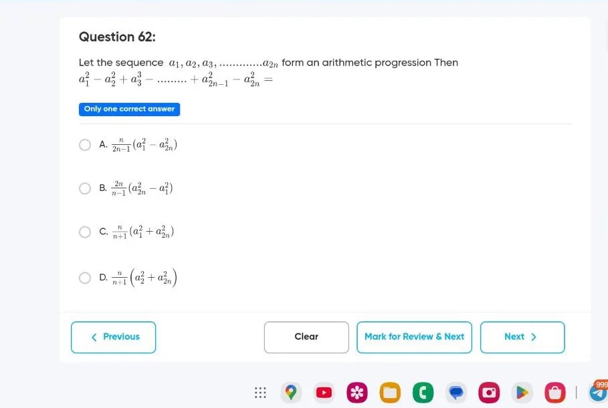Open the Galaxy Store shopping app
This screenshot has width=608, height=408.
[554, 393]
